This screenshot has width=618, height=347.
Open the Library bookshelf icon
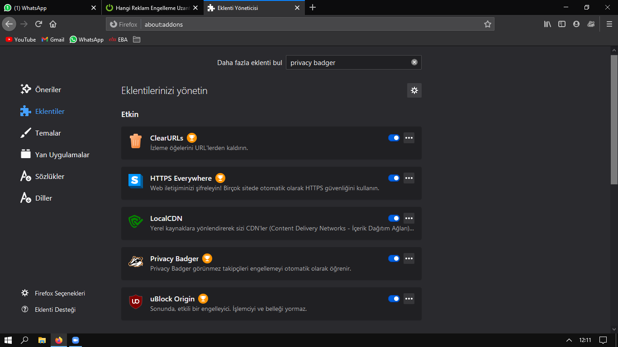(547, 24)
